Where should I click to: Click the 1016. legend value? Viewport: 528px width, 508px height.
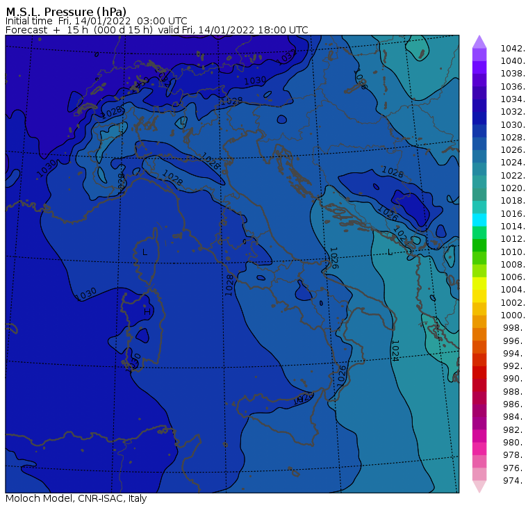[x=513, y=213]
